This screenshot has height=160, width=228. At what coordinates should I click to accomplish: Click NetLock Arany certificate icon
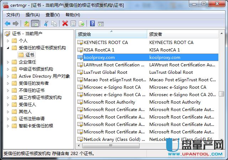80,139
